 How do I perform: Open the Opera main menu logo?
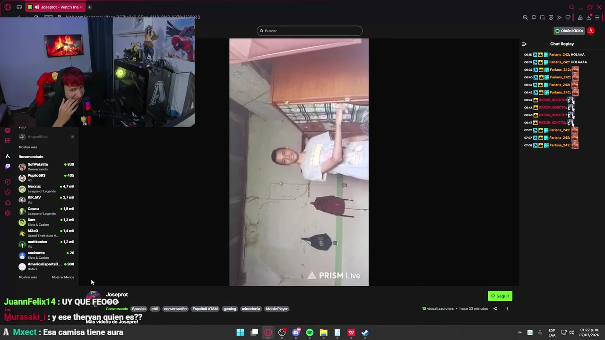tap(8, 7)
